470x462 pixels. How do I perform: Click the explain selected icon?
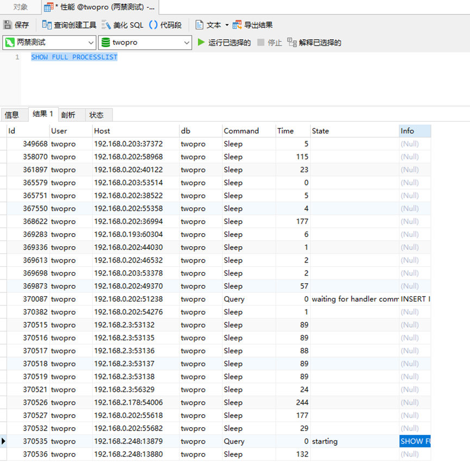[x=292, y=42]
